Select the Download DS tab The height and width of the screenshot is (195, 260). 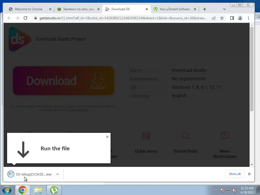121,9
